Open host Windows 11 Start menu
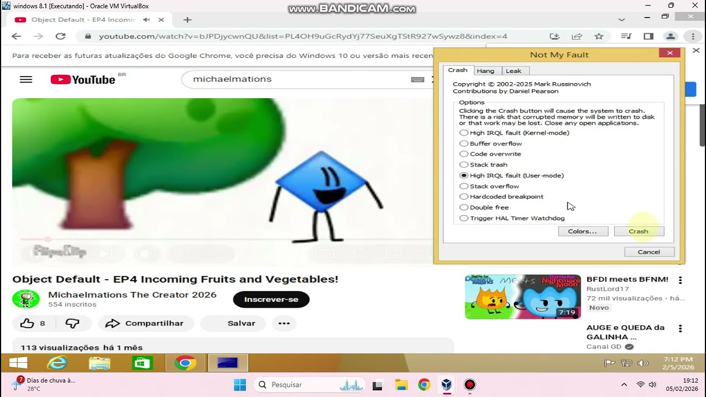 (240, 385)
